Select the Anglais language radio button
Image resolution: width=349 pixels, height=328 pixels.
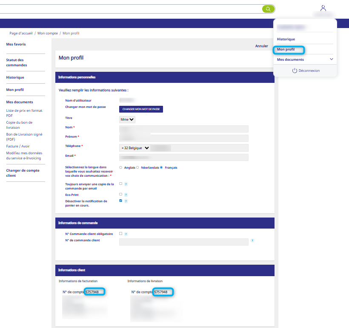121,167
